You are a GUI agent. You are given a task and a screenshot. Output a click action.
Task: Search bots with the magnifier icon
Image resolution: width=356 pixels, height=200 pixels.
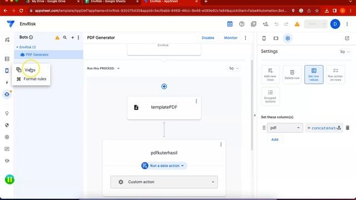pos(65,37)
